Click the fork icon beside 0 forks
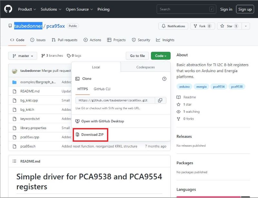 coord(179,119)
